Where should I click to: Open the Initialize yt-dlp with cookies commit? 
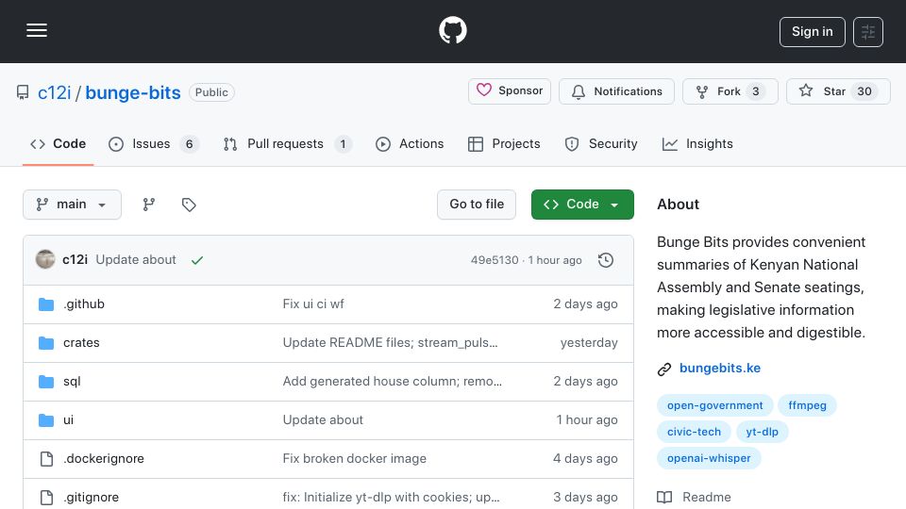point(391,498)
